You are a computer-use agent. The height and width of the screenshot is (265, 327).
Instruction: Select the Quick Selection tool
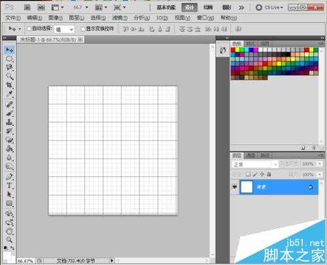coord(9,76)
